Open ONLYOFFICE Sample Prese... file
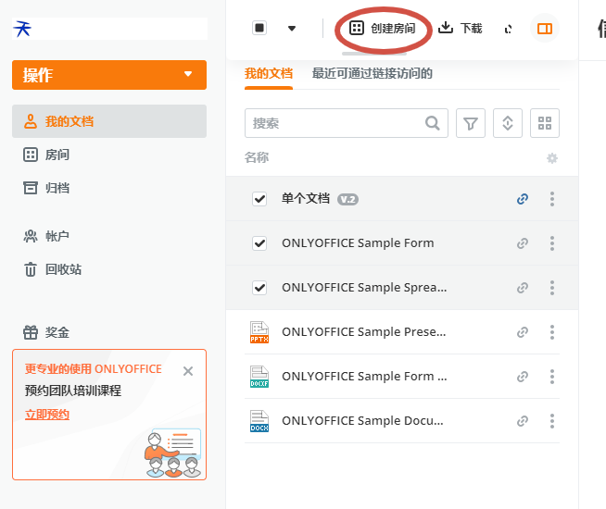Image resolution: width=606 pixels, height=509 pixels. pos(363,332)
